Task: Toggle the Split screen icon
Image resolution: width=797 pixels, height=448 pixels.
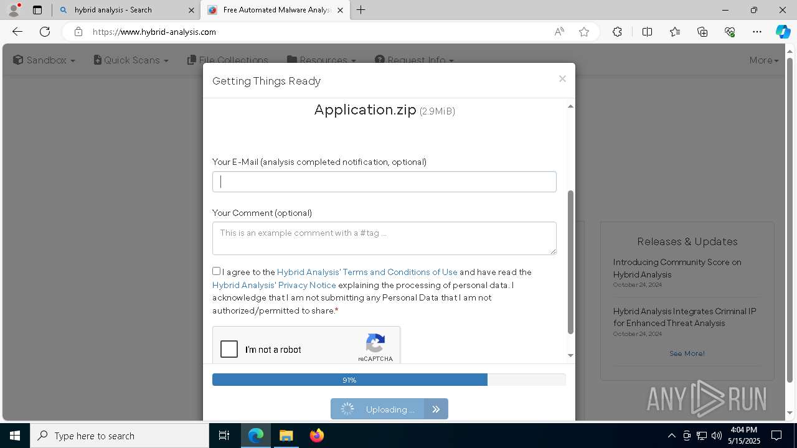Action: tap(647, 32)
